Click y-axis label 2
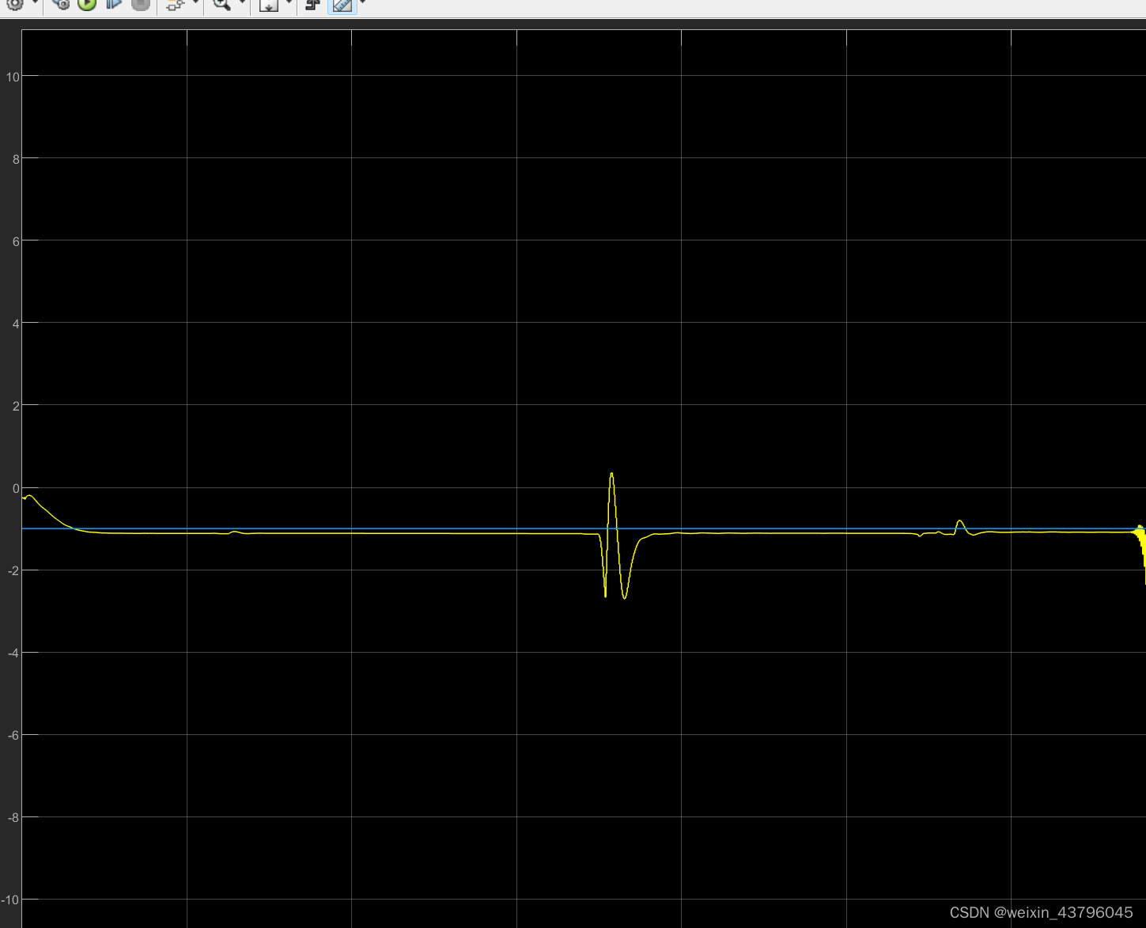The width and height of the screenshot is (1146, 928). 16,406
